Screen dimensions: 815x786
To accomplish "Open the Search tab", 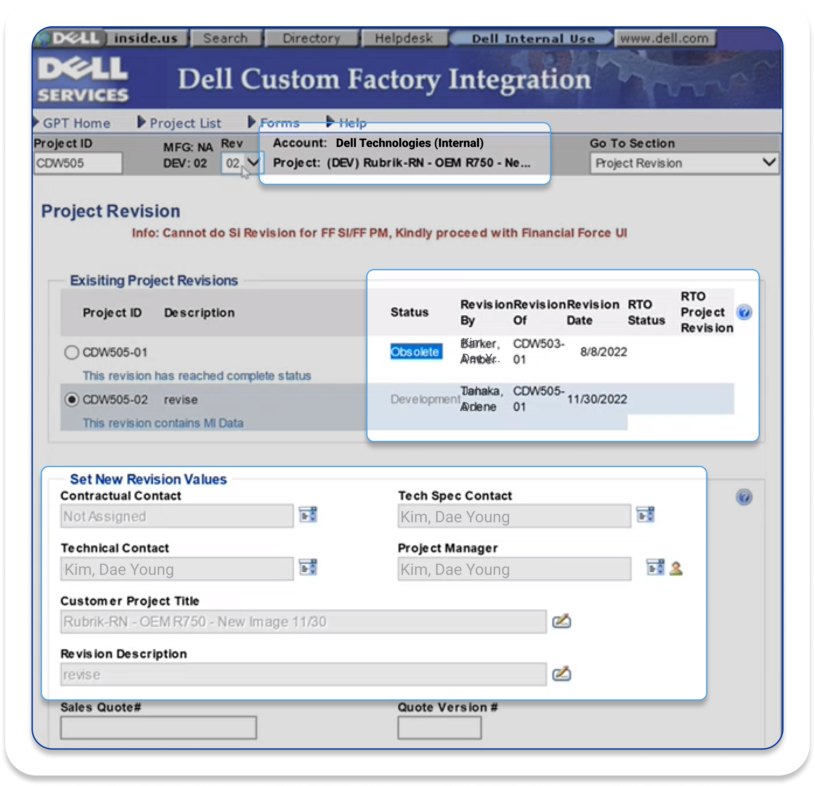I will coord(226,38).
